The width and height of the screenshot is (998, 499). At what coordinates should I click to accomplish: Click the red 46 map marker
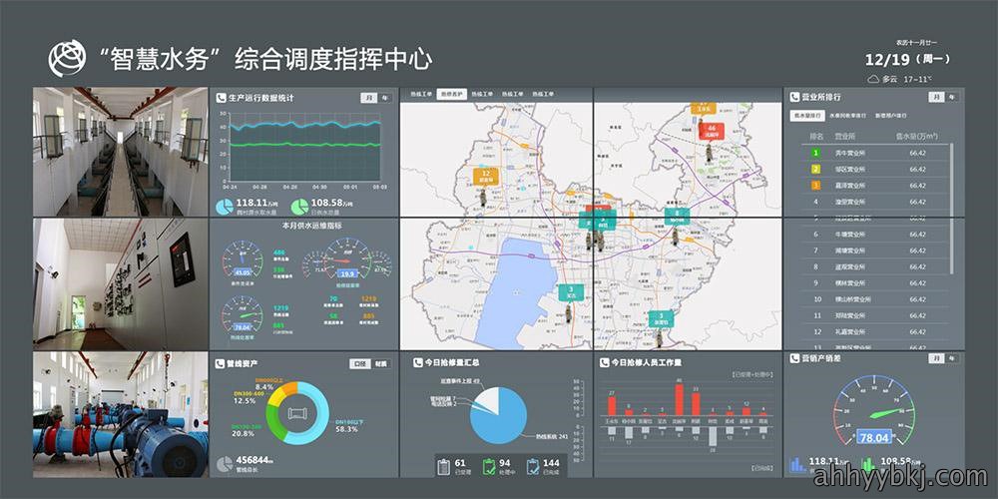point(712,132)
